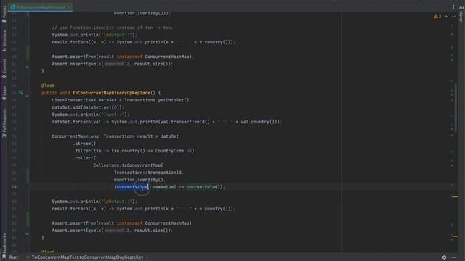Open run panel settings gear
Viewport: 465px width, 261px height.
444,257
